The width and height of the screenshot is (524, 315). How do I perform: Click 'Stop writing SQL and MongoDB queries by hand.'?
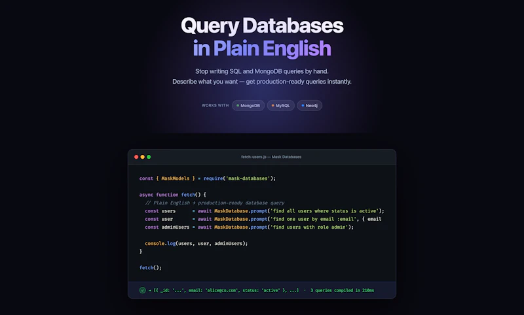click(x=262, y=71)
